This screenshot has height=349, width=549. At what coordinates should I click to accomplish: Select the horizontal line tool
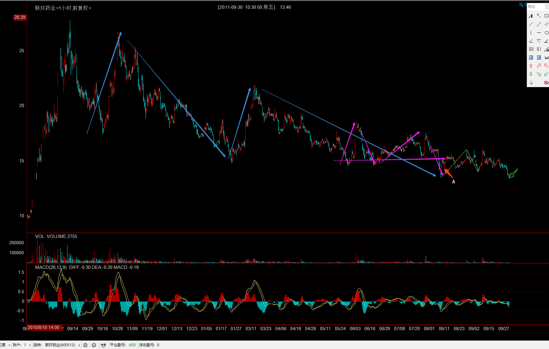(539, 33)
